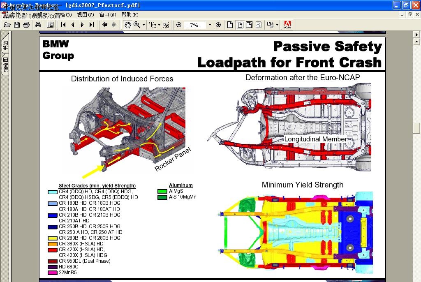Image resolution: width=421 pixels, height=282 pixels.
Task: Open the zoom percentage dropdown list
Action: (210, 25)
